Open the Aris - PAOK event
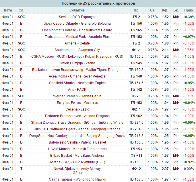The width and height of the screenshot is (196, 182). point(77,90)
